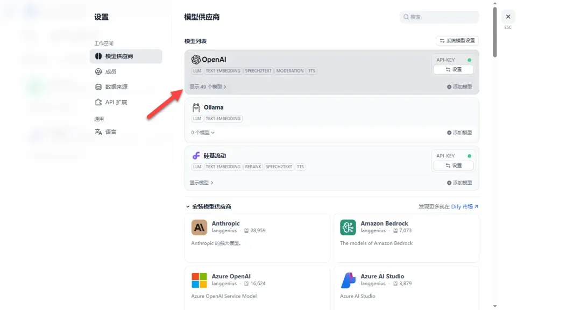Image resolution: width=581 pixels, height=310 pixels.
Task: Close the settings dialog with X
Action: [508, 17]
